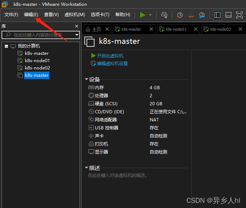Select first k8s-master VM in library
The width and height of the screenshot is (246, 208).
[37, 53]
